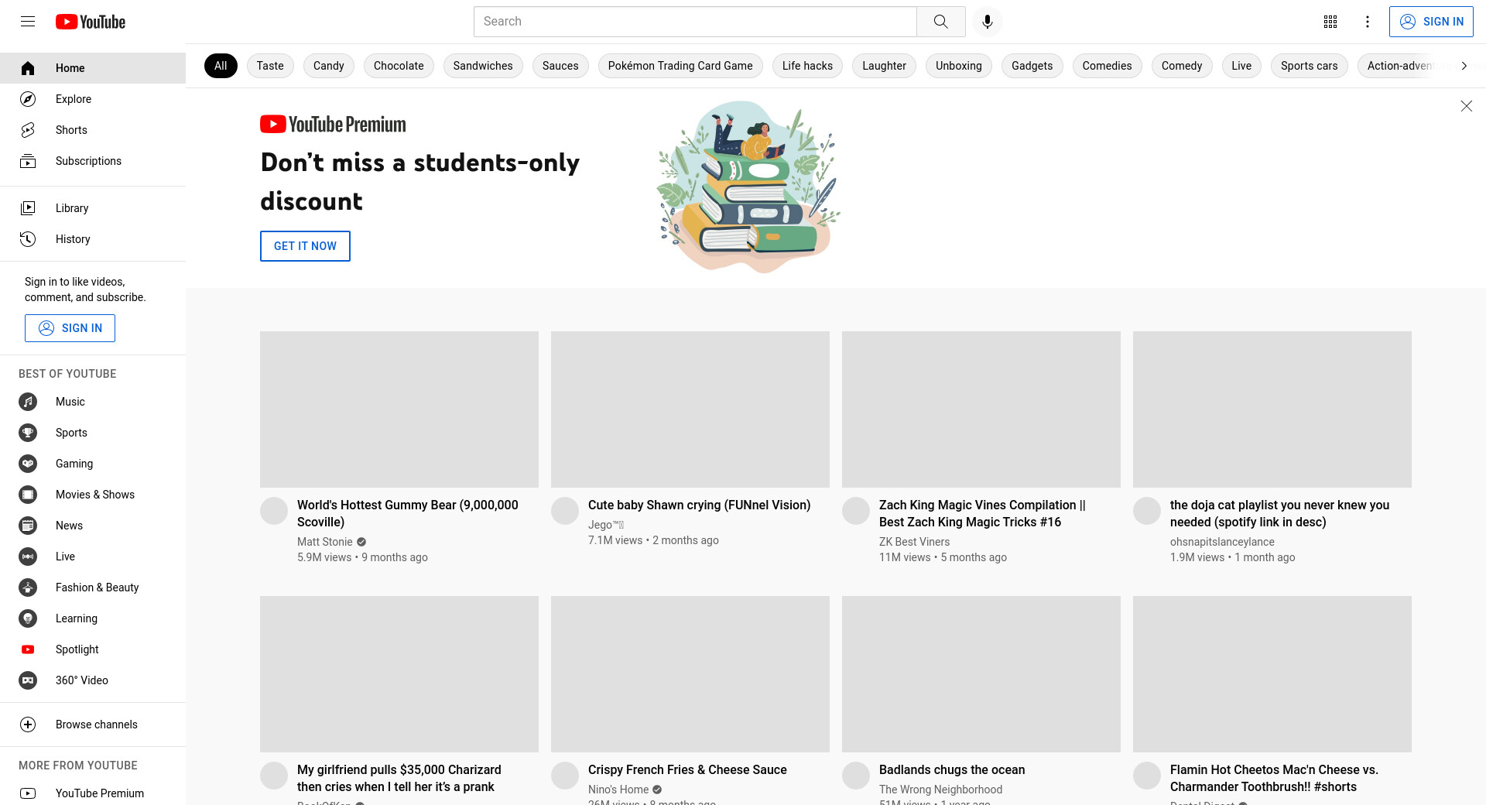Open ohsnapitslanceylance channel link
1486x805 pixels.
(x=1222, y=542)
